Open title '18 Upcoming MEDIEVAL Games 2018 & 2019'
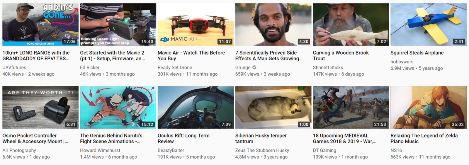Screen dimensions: 469x165 coord(345,138)
